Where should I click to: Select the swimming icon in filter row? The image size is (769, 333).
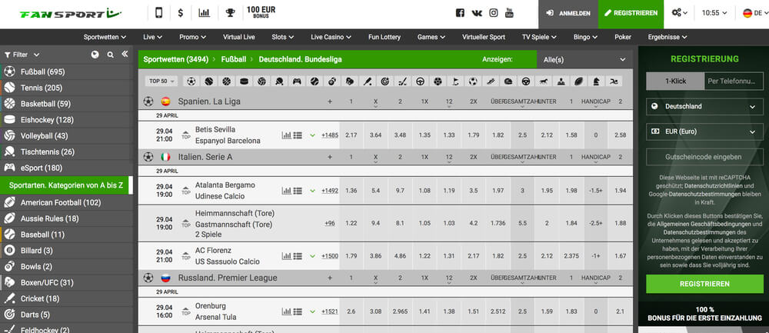[614, 82]
